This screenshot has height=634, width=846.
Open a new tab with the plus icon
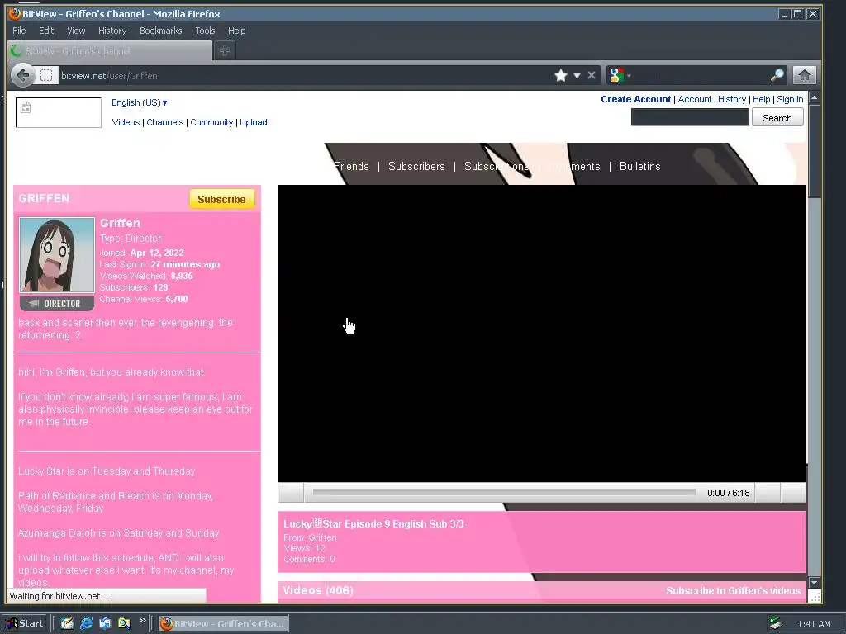(225, 50)
